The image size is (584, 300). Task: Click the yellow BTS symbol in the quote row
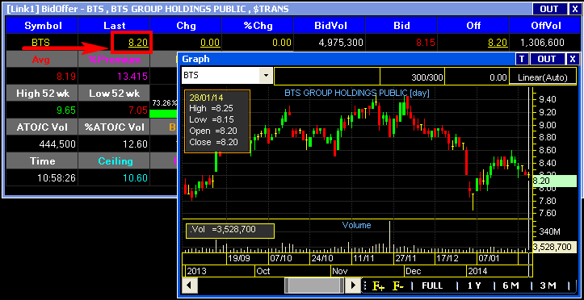tap(40, 43)
